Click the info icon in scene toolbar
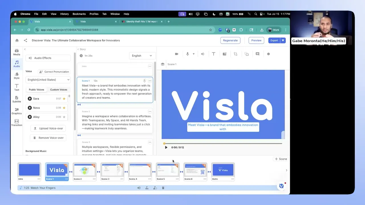Screen dimensions: 365x205 pyautogui.click(x=268, y=54)
